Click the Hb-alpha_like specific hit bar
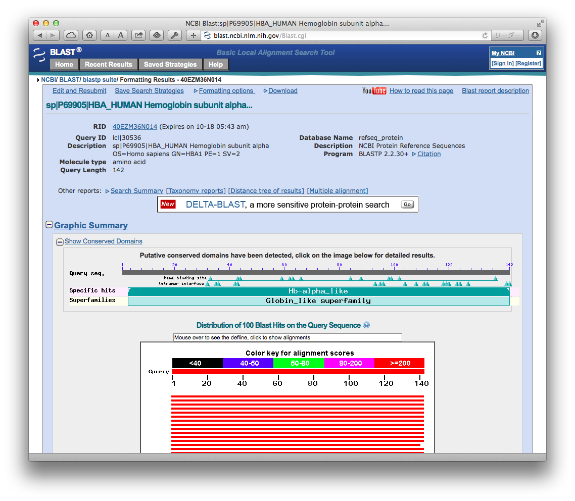575x501 pixels. pyautogui.click(x=318, y=291)
